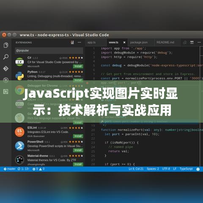Click the C# extension icon
This screenshot has height=203, width=203.
[x=19, y=62]
